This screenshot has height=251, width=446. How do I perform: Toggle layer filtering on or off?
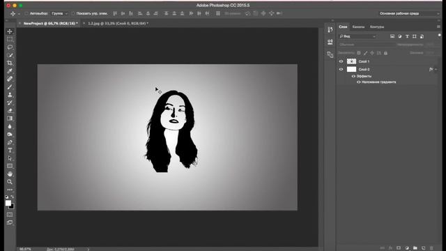click(x=439, y=36)
